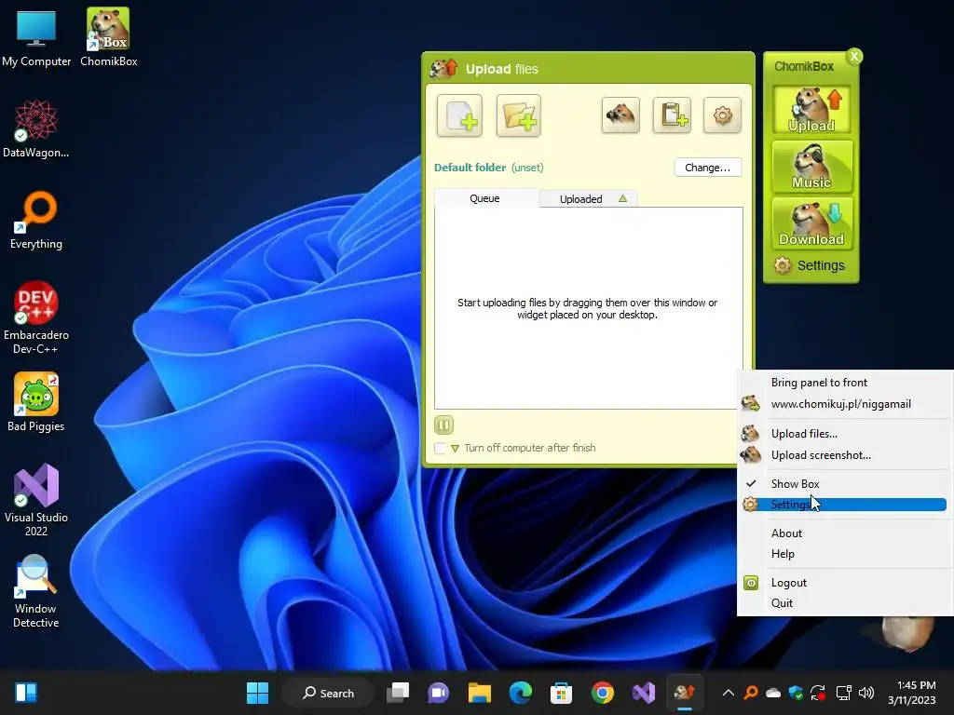Viewport: 954px width, 715px height.
Task: Click the ChomikBox taskbar icon
Action: click(x=685, y=693)
